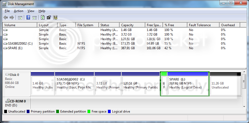Open the View menu

31,11
